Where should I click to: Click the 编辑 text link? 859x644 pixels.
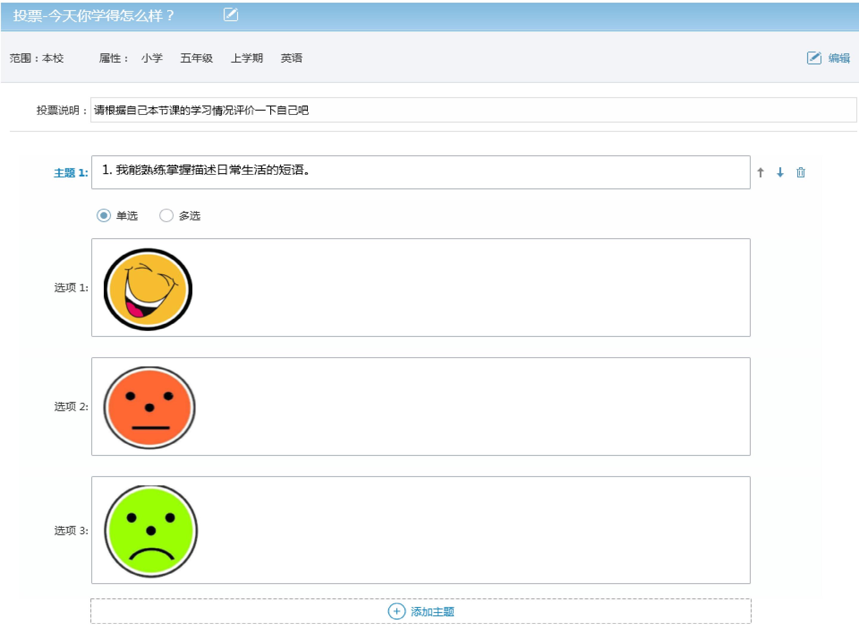coord(839,58)
